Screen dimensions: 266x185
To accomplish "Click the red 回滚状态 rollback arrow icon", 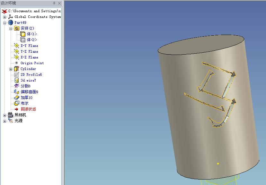I will click(16, 109).
